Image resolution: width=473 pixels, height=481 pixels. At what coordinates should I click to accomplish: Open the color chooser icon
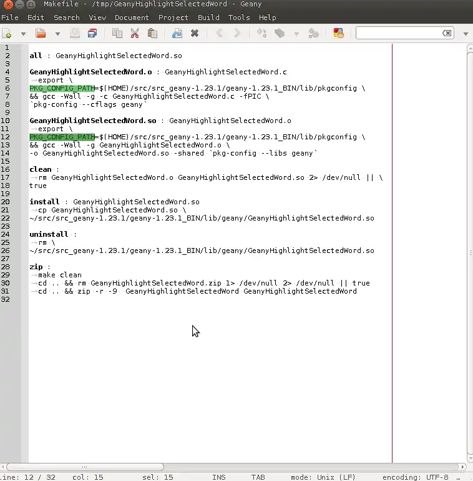[x=338, y=33]
